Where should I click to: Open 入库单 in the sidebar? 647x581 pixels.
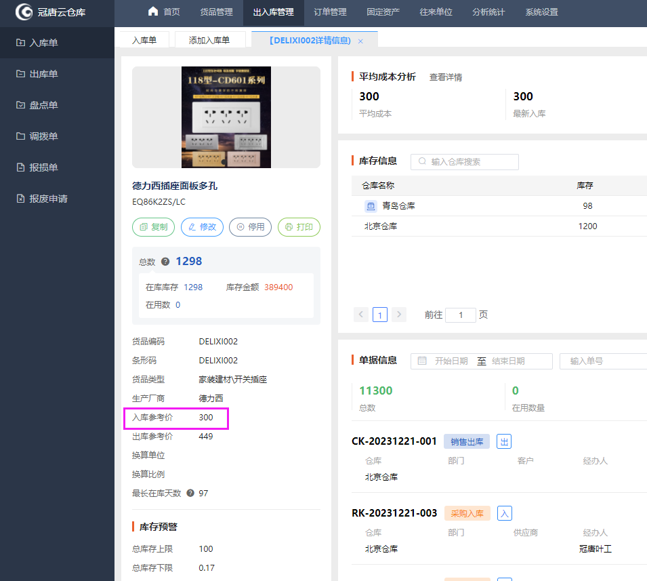[57, 43]
